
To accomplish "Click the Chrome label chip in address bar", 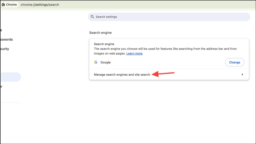I will click(9, 5).
